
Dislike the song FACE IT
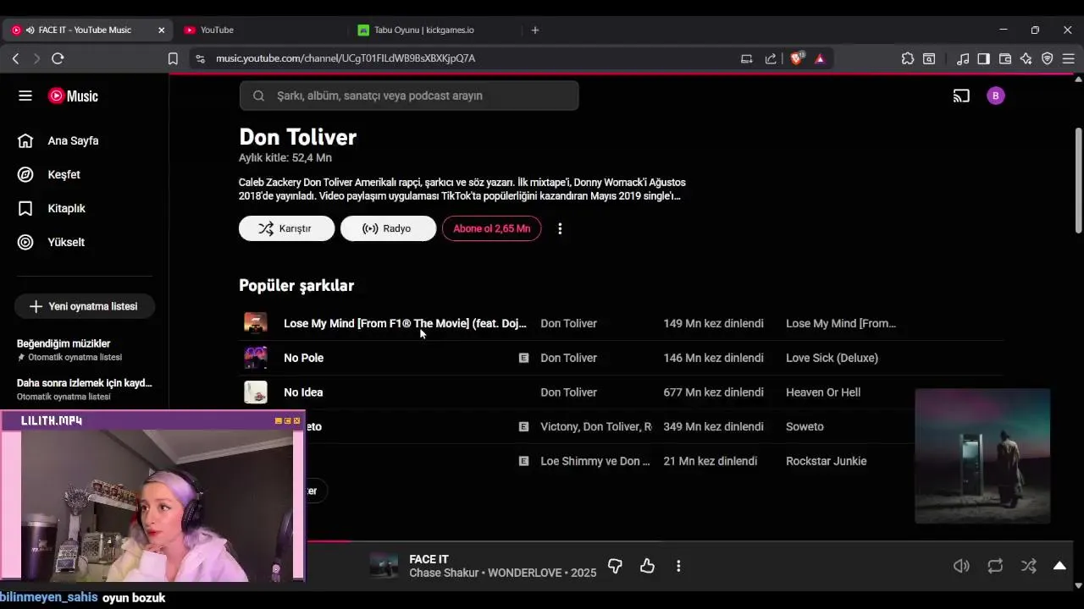[x=616, y=566]
